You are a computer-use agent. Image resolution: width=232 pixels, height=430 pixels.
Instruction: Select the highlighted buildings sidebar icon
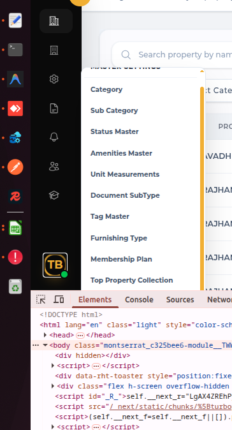(56, 21)
